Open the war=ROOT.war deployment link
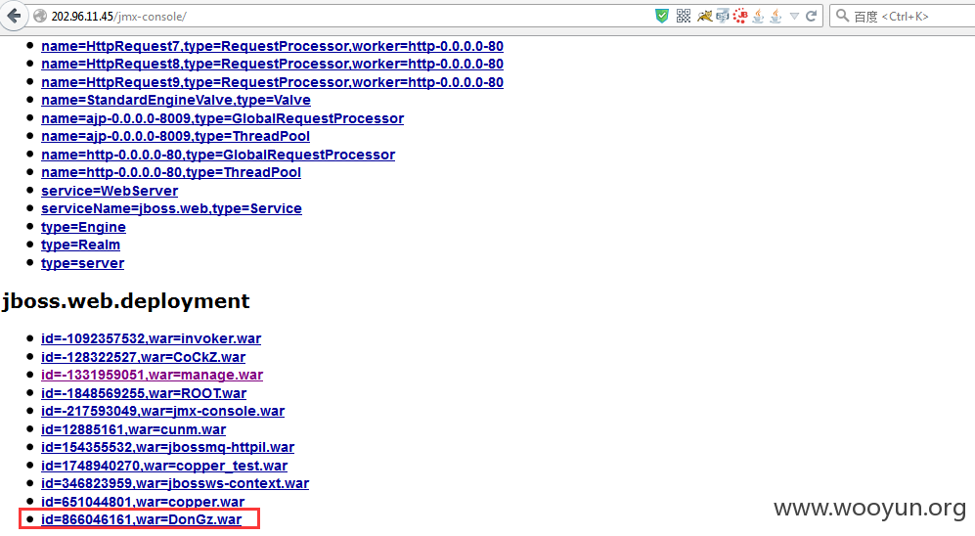The image size is (975, 536). pos(144,393)
